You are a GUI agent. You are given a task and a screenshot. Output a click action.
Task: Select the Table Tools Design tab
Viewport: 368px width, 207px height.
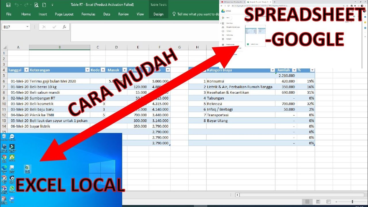pos(158,14)
